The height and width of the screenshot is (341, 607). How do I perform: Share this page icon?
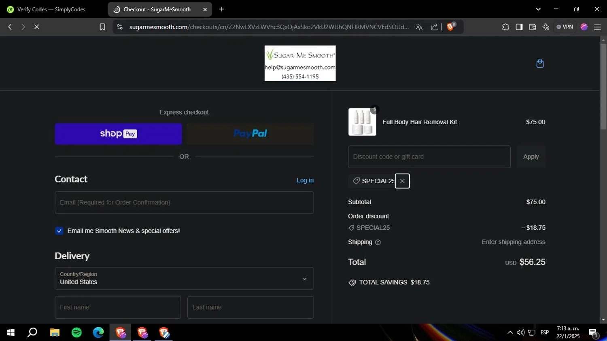coord(434,27)
